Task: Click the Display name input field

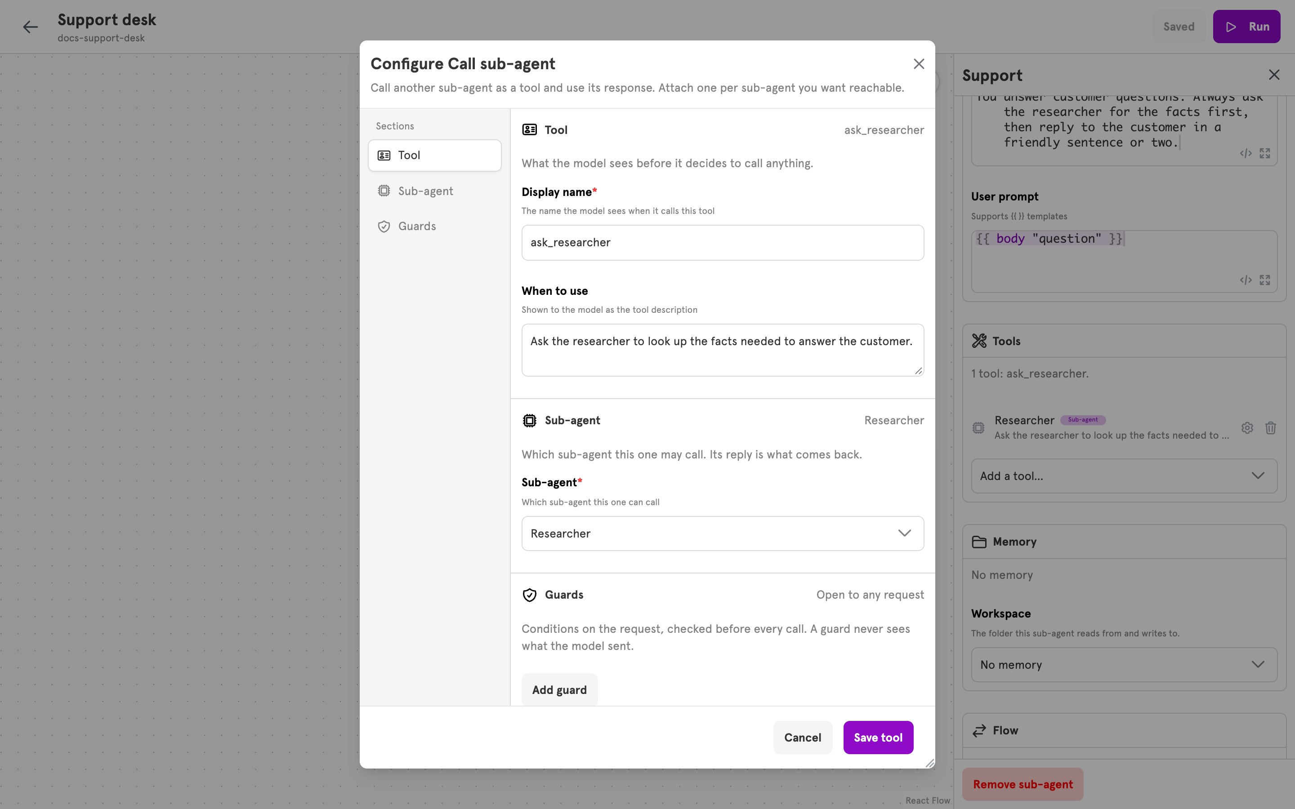Action: click(x=723, y=243)
